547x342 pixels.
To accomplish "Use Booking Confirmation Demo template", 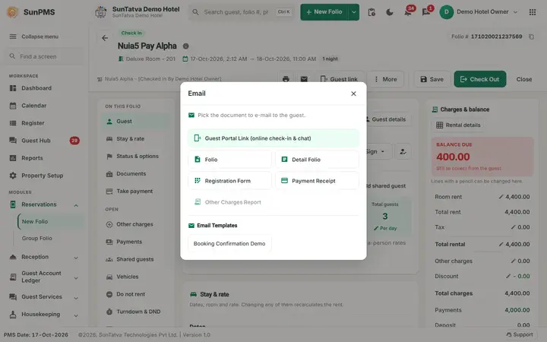I will [x=229, y=244].
